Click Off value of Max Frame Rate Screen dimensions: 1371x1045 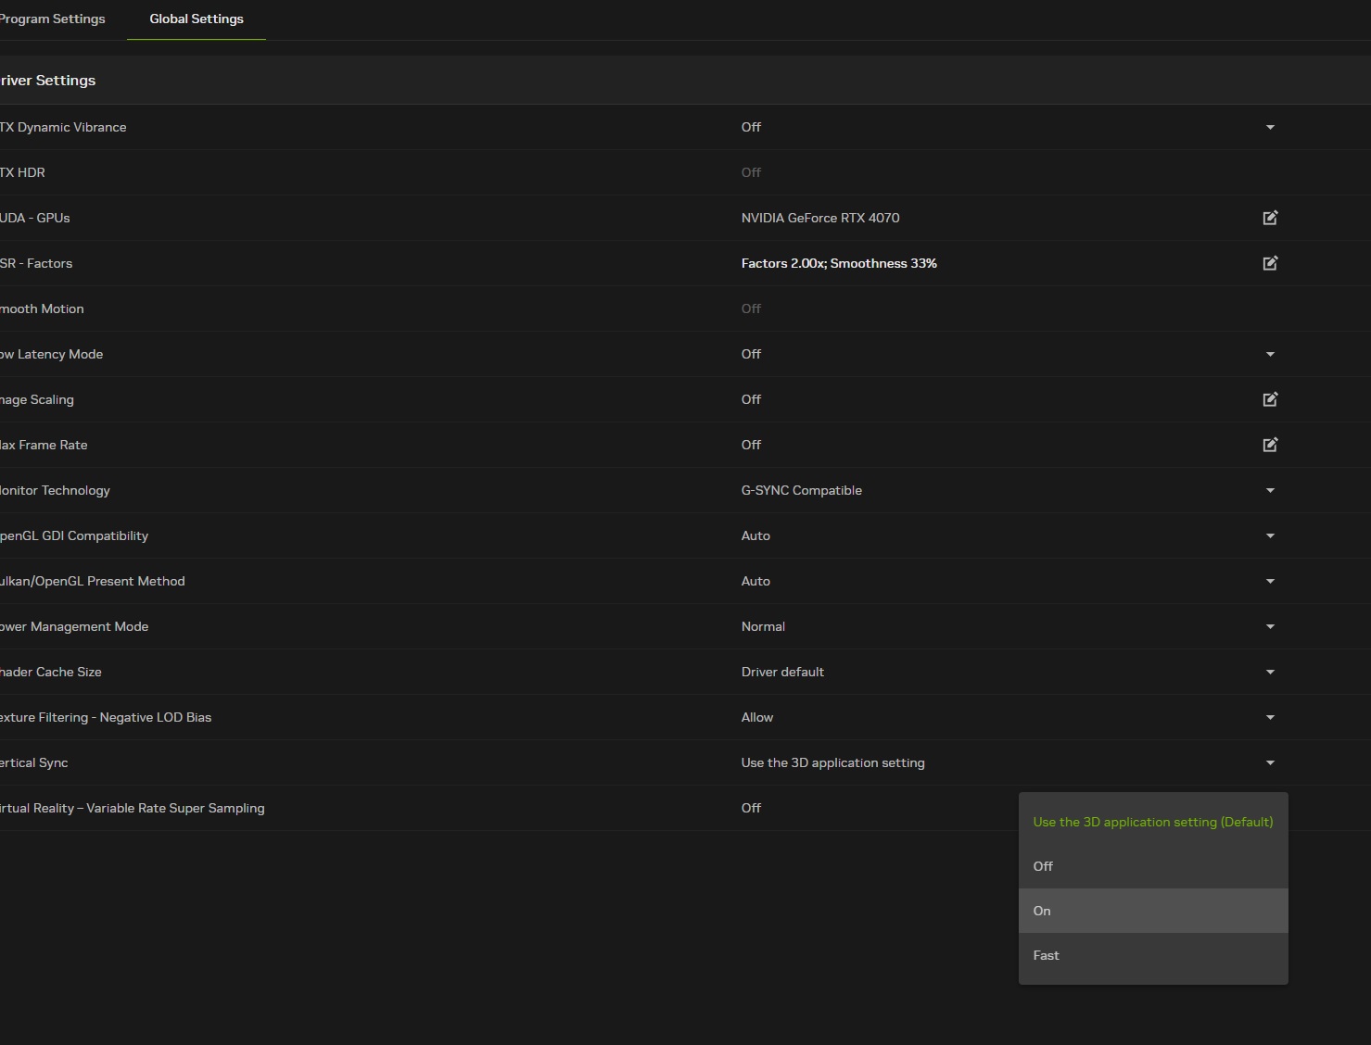click(751, 445)
